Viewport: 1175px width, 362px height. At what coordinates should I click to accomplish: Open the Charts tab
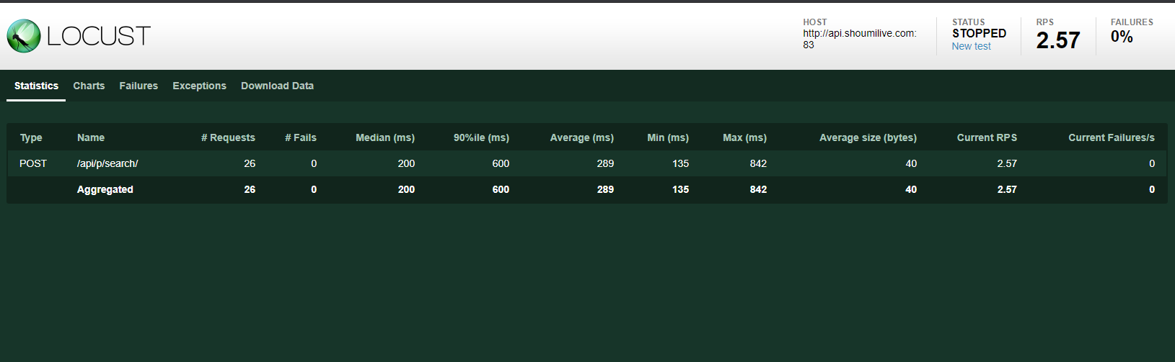[x=89, y=86]
